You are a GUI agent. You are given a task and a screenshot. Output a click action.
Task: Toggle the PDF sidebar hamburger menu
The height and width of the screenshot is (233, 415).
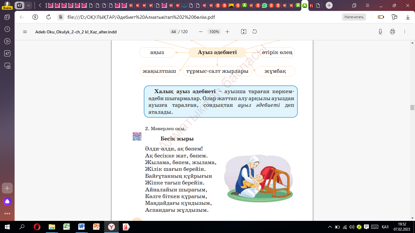click(x=25, y=32)
